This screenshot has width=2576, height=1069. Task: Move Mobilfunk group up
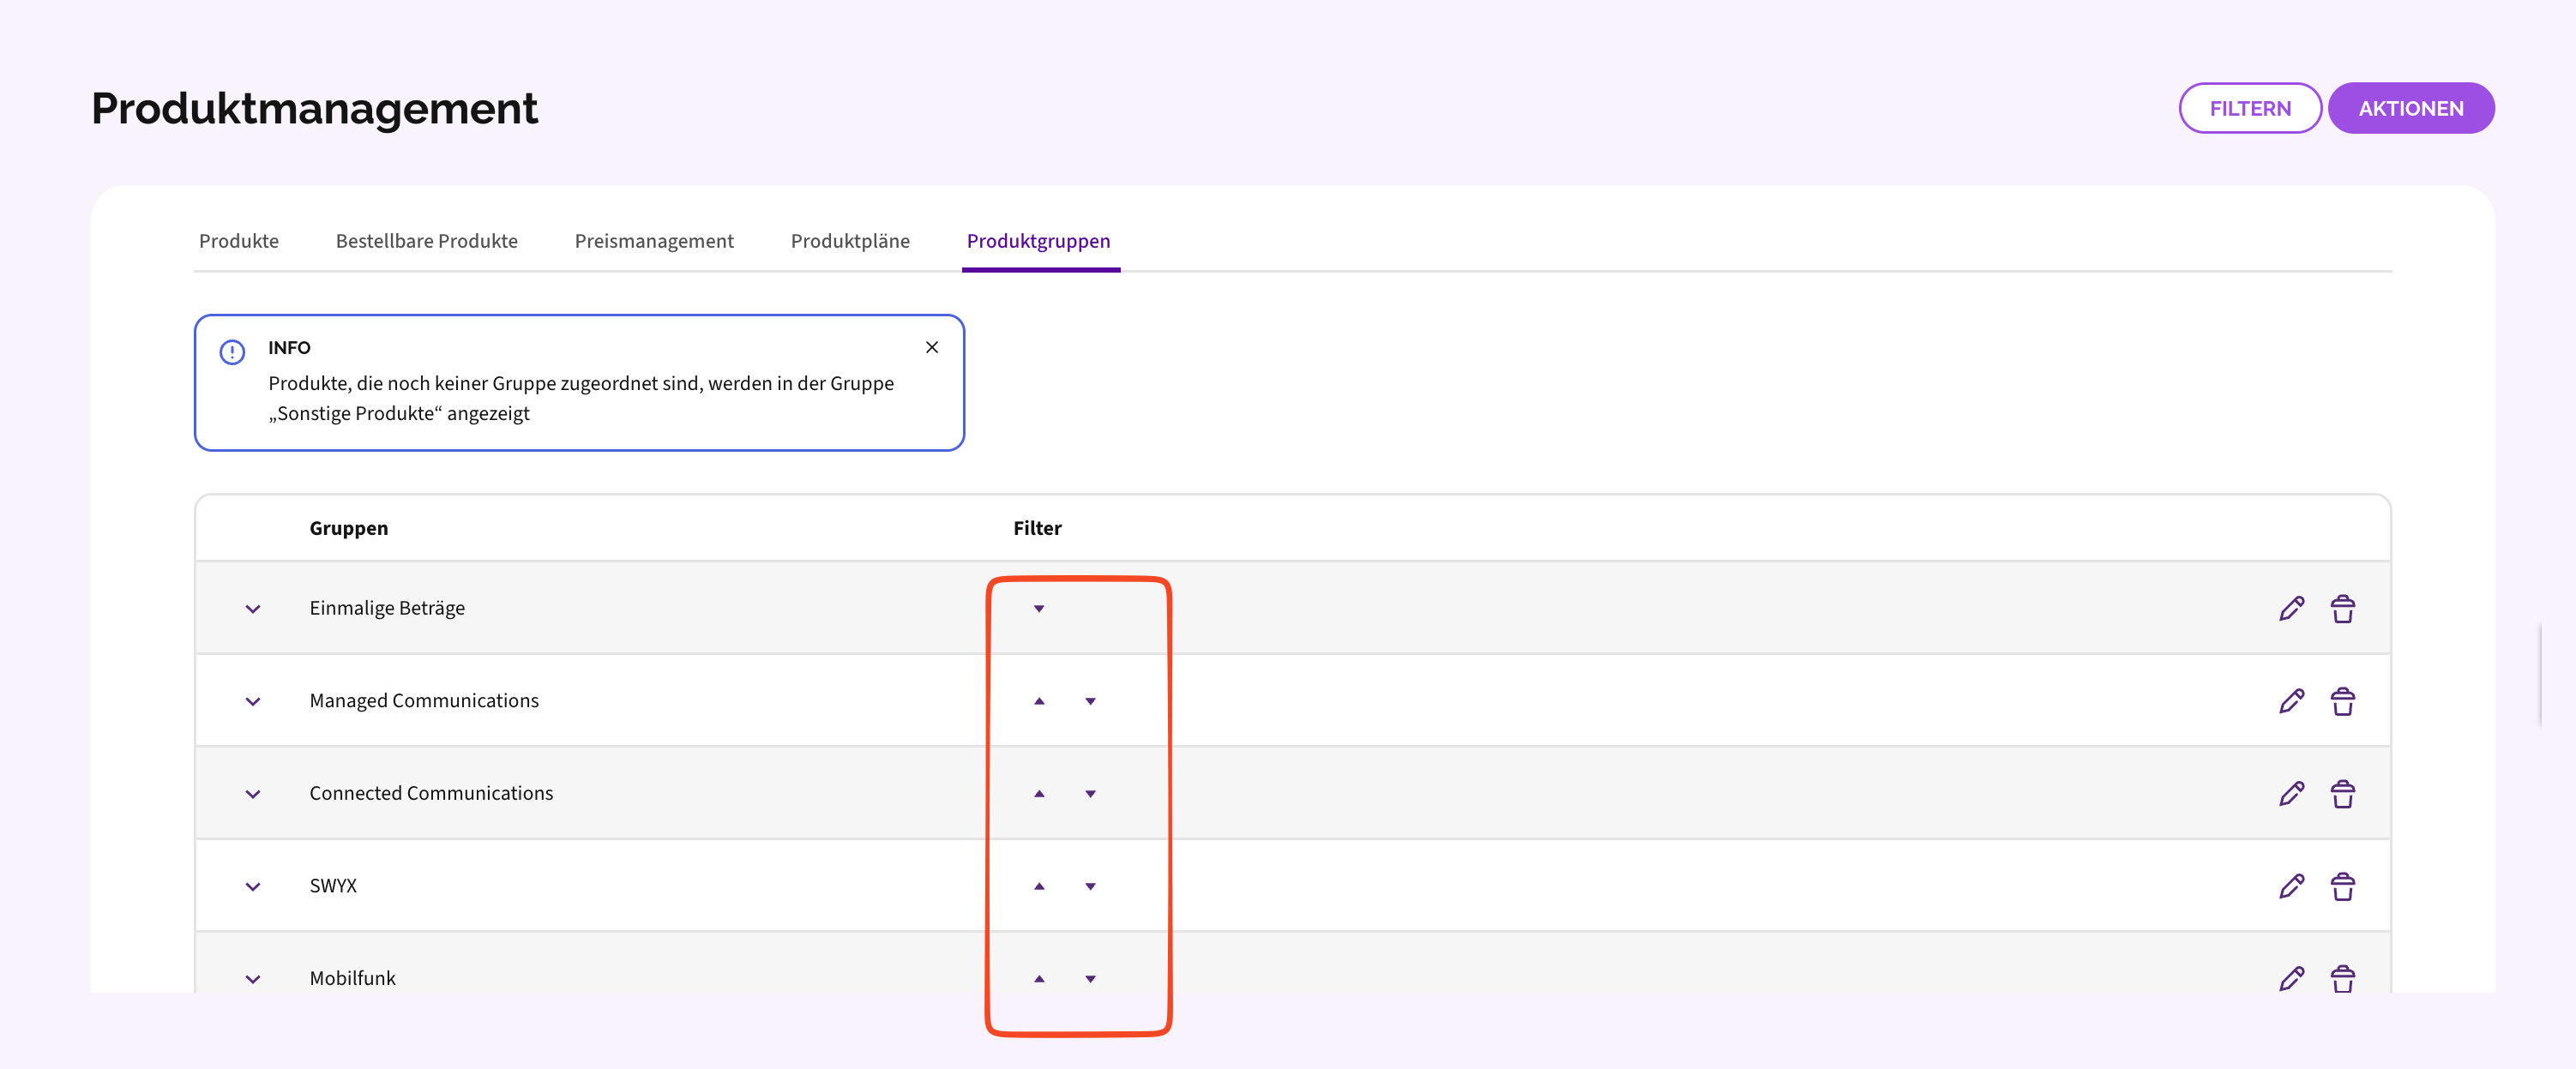pyautogui.click(x=1039, y=979)
